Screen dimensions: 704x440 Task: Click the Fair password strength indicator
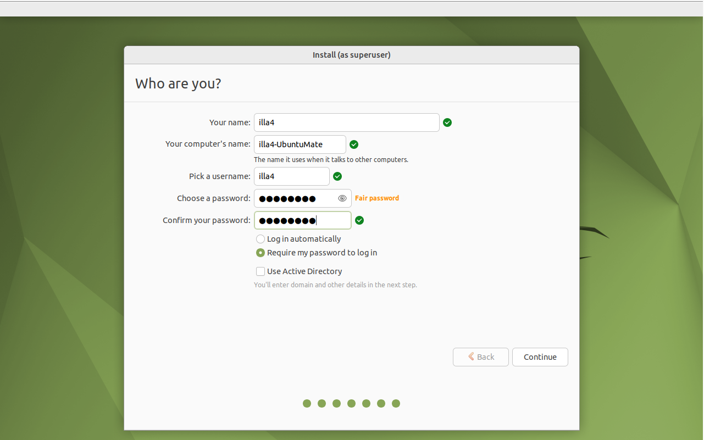pyautogui.click(x=377, y=198)
